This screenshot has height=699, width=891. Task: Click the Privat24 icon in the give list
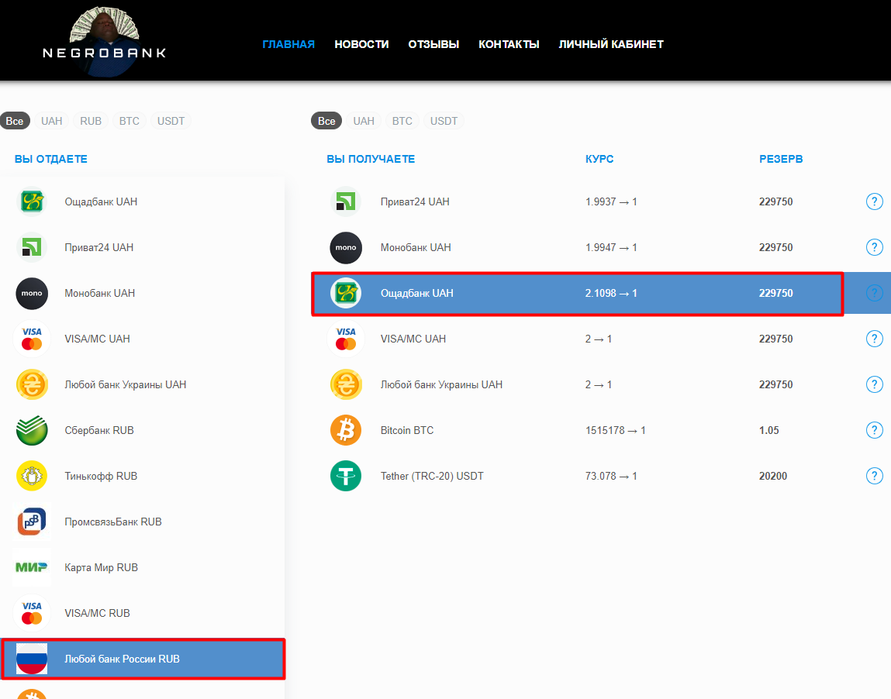click(32, 247)
